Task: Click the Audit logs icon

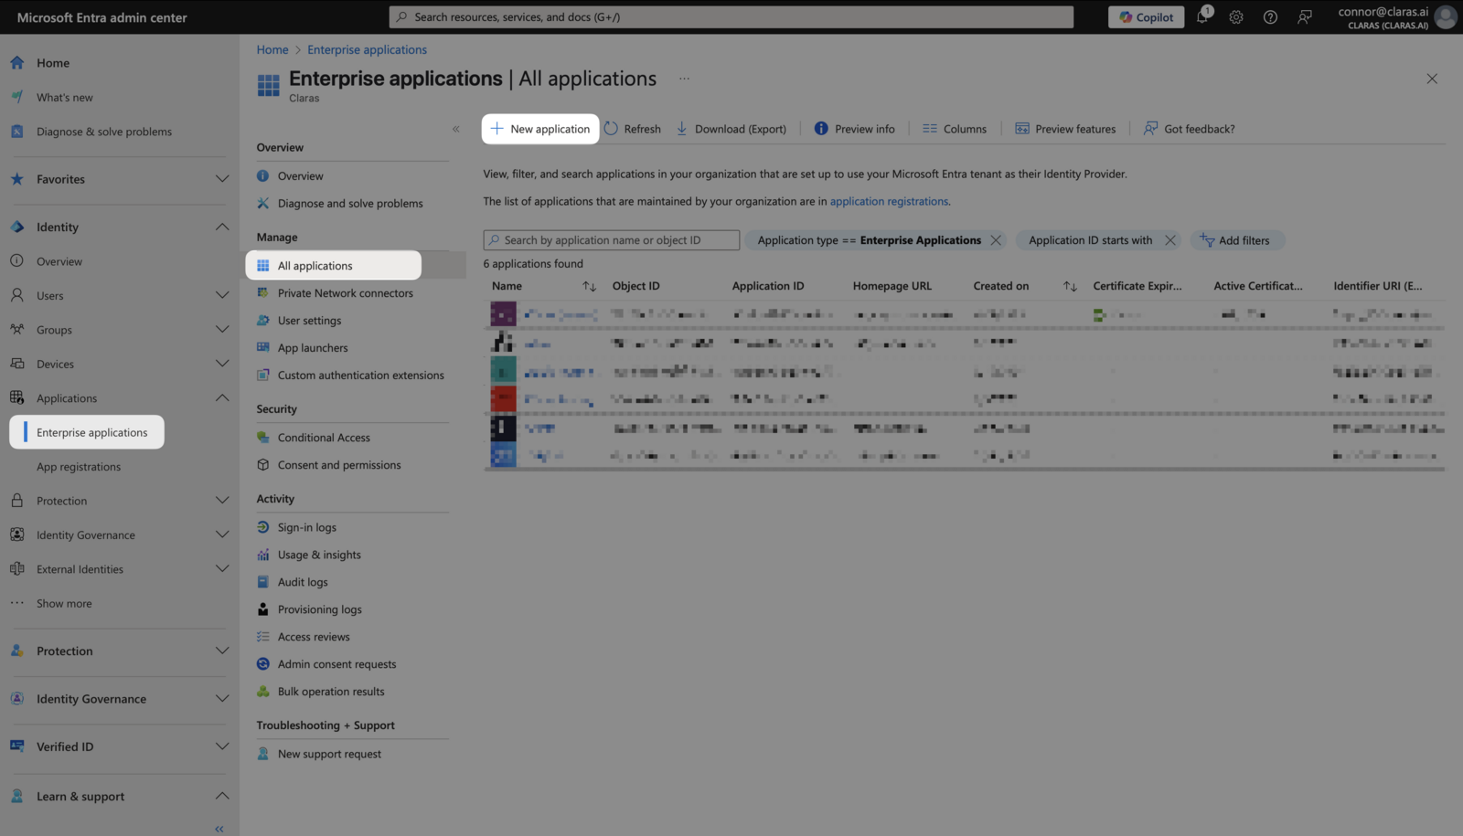Action: coord(263,582)
